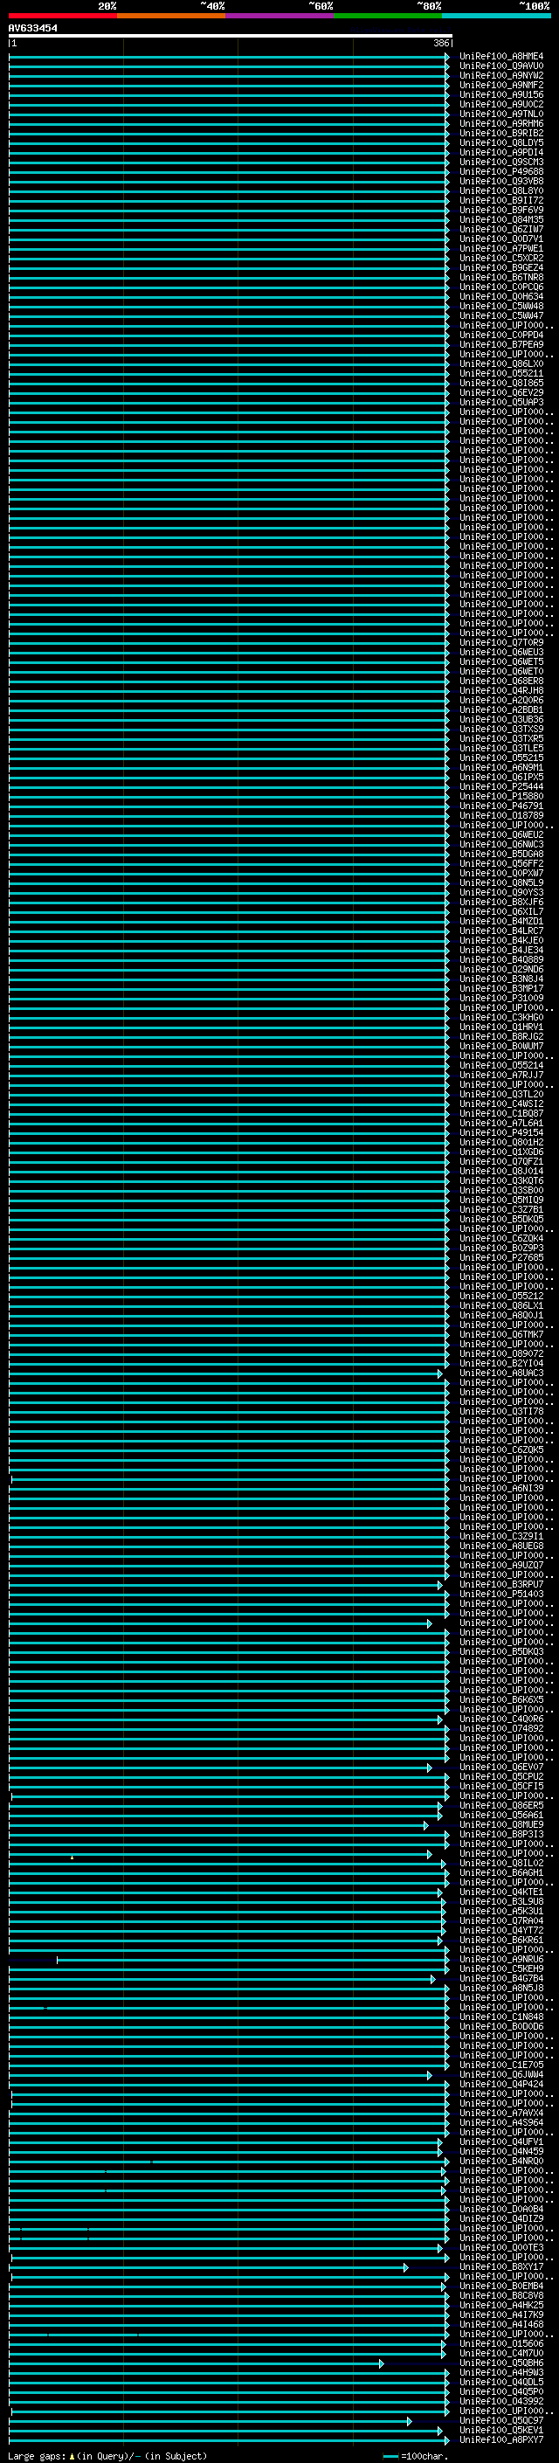Click the query end position 386

pyautogui.click(x=440, y=43)
